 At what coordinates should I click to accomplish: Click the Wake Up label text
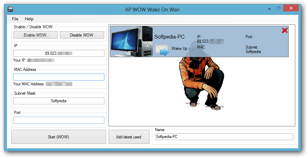click(179, 49)
